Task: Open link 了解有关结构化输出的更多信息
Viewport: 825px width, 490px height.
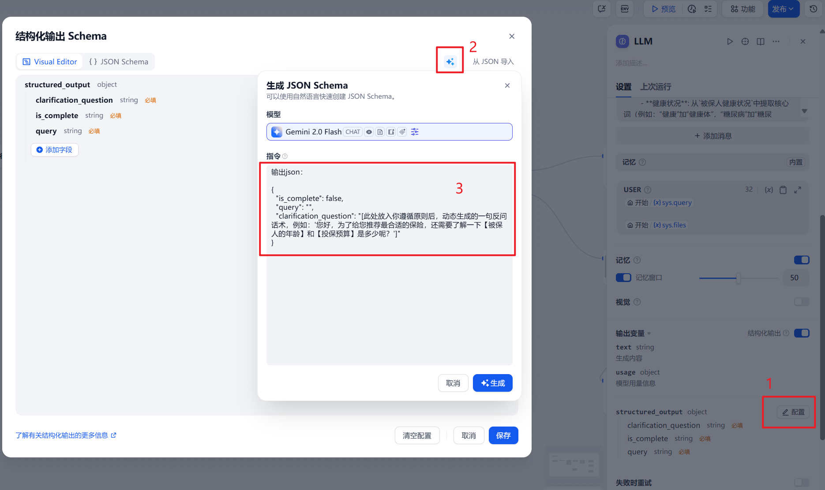Action: pyautogui.click(x=66, y=435)
